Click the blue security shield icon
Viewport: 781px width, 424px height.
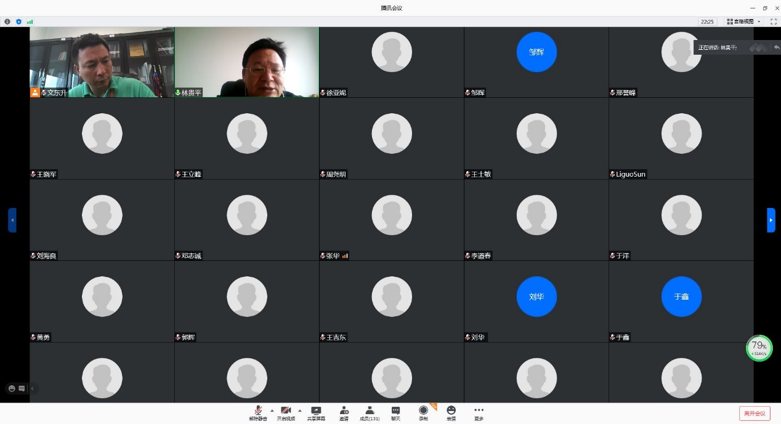pyautogui.click(x=18, y=22)
